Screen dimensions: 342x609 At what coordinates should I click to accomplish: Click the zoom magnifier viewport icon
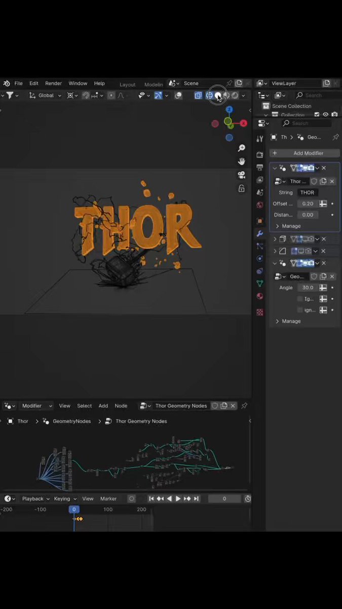click(x=242, y=148)
